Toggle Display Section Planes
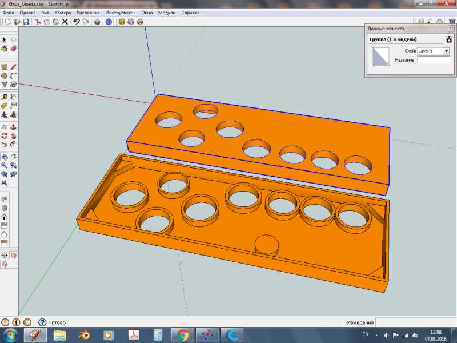 (x=13, y=255)
